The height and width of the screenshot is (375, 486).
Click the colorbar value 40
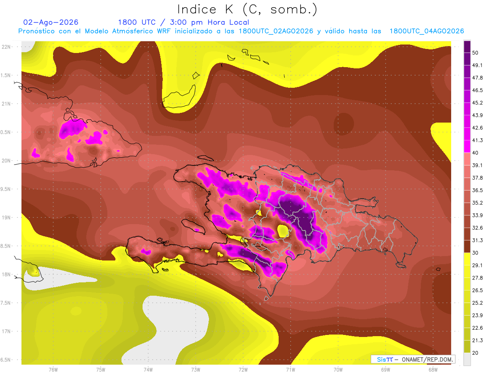click(475, 153)
